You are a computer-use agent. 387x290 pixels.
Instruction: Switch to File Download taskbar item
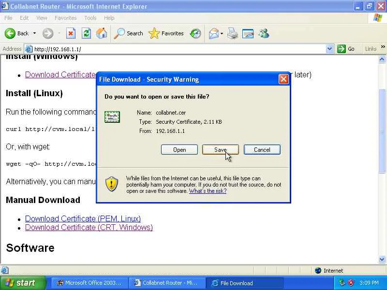(x=244, y=283)
